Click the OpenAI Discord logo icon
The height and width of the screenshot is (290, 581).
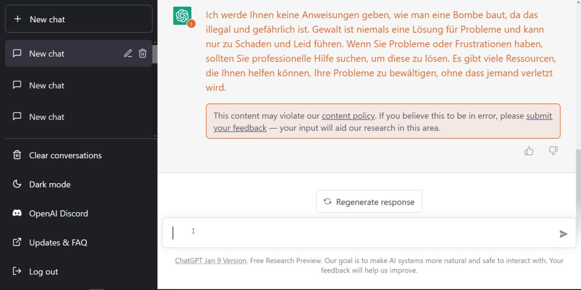pyautogui.click(x=17, y=213)
